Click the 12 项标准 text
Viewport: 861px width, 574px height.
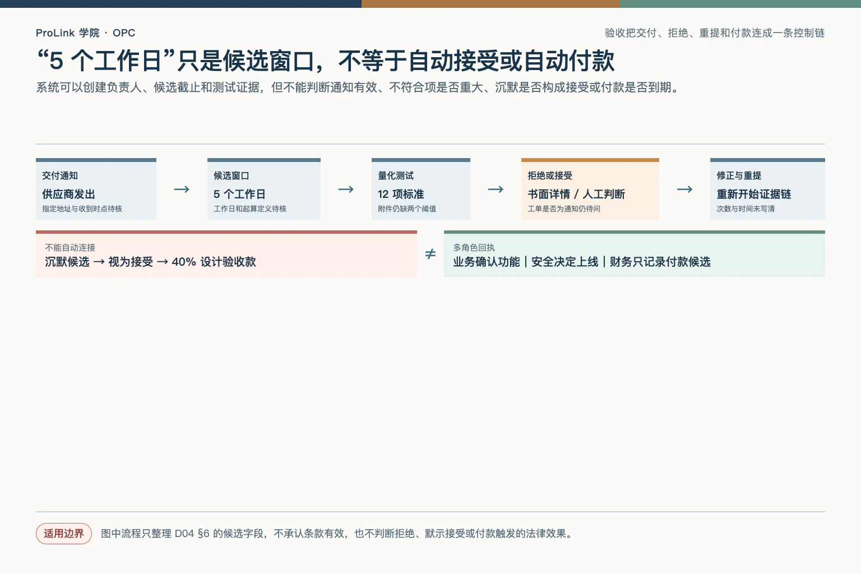coord(401,194)
